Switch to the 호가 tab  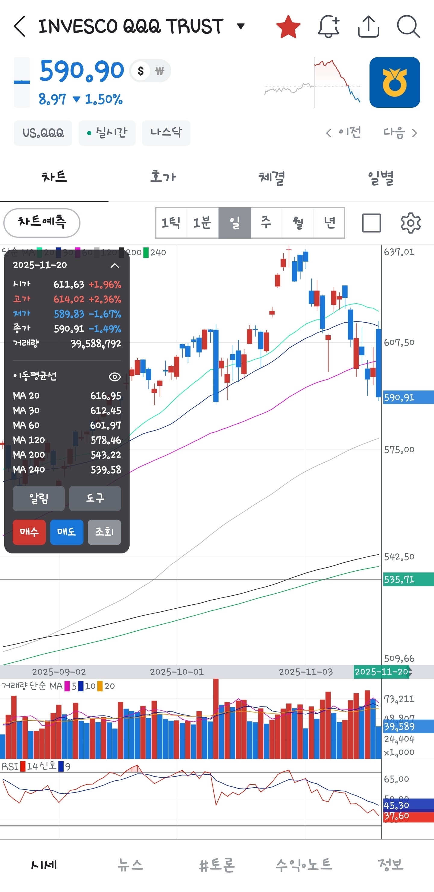pos(163,177)
